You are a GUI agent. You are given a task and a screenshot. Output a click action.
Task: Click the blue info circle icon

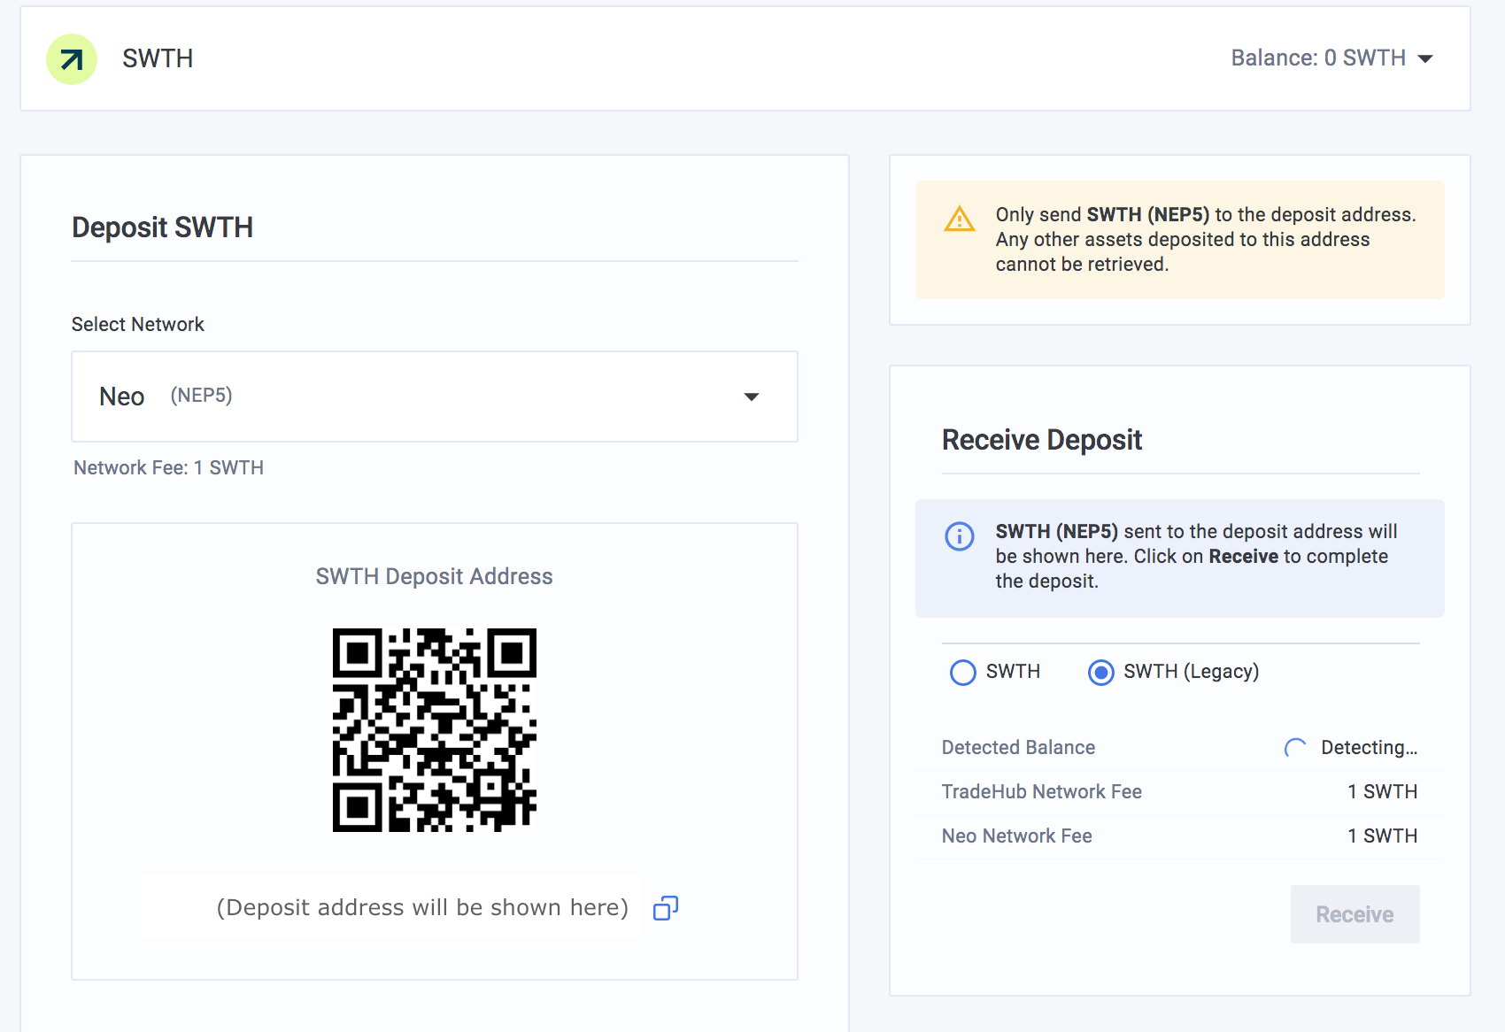coord(960,535)
